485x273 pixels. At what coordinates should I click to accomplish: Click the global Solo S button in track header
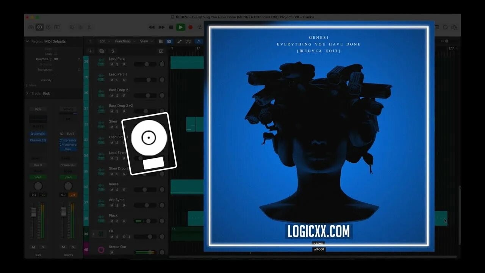point(113,51)
